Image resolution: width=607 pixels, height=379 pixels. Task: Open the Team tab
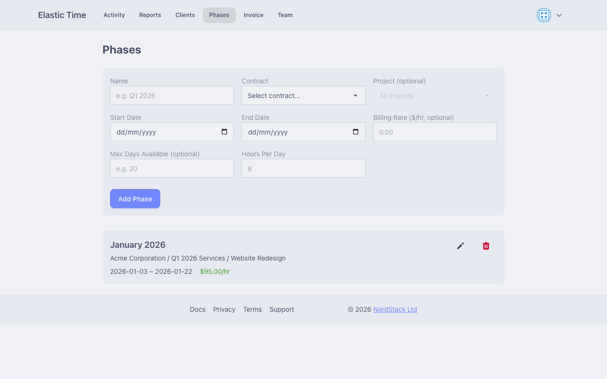[x=285, y=15]
